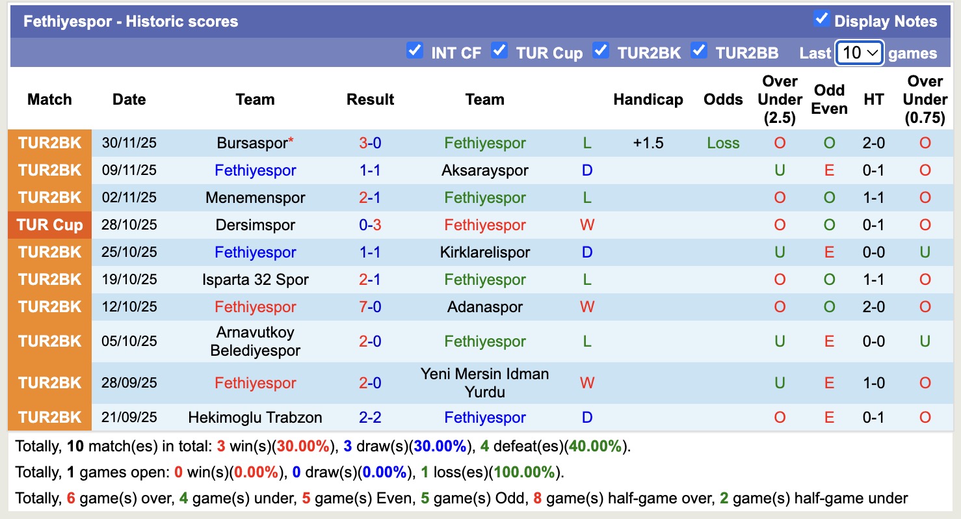
Task: Uncheck the TUR Cup filter
Action: coord(499,50)
